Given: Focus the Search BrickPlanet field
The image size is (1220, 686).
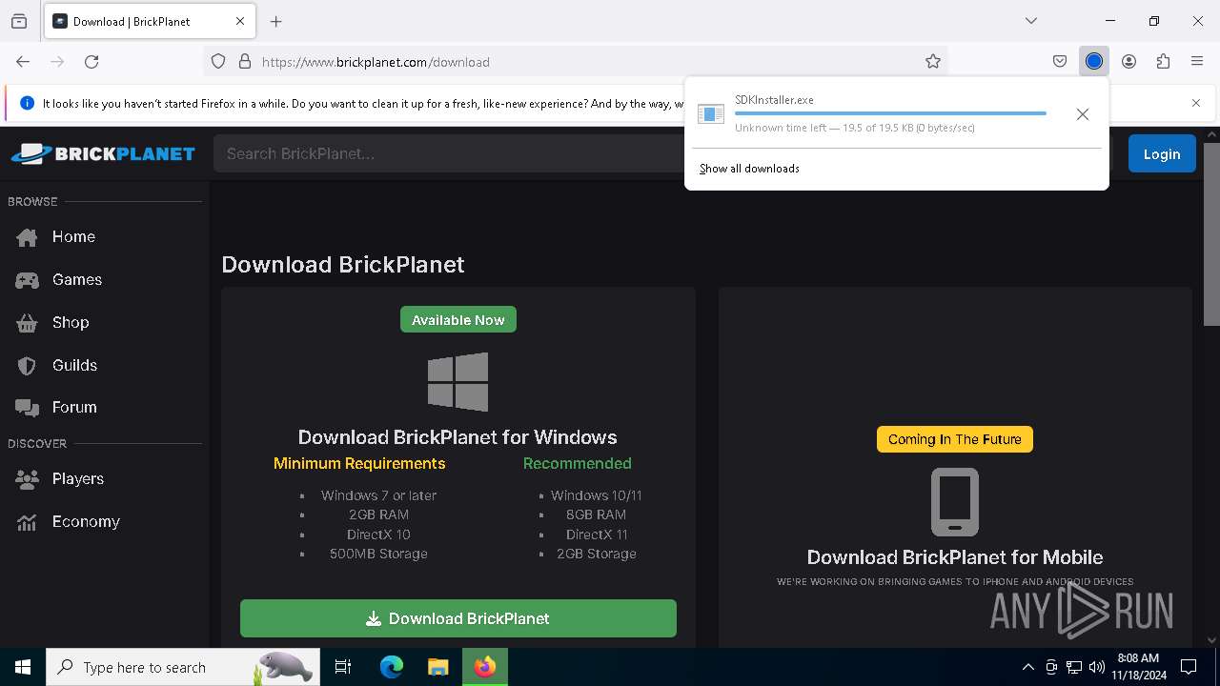Looking at the screenshot, I should point(448,153).
